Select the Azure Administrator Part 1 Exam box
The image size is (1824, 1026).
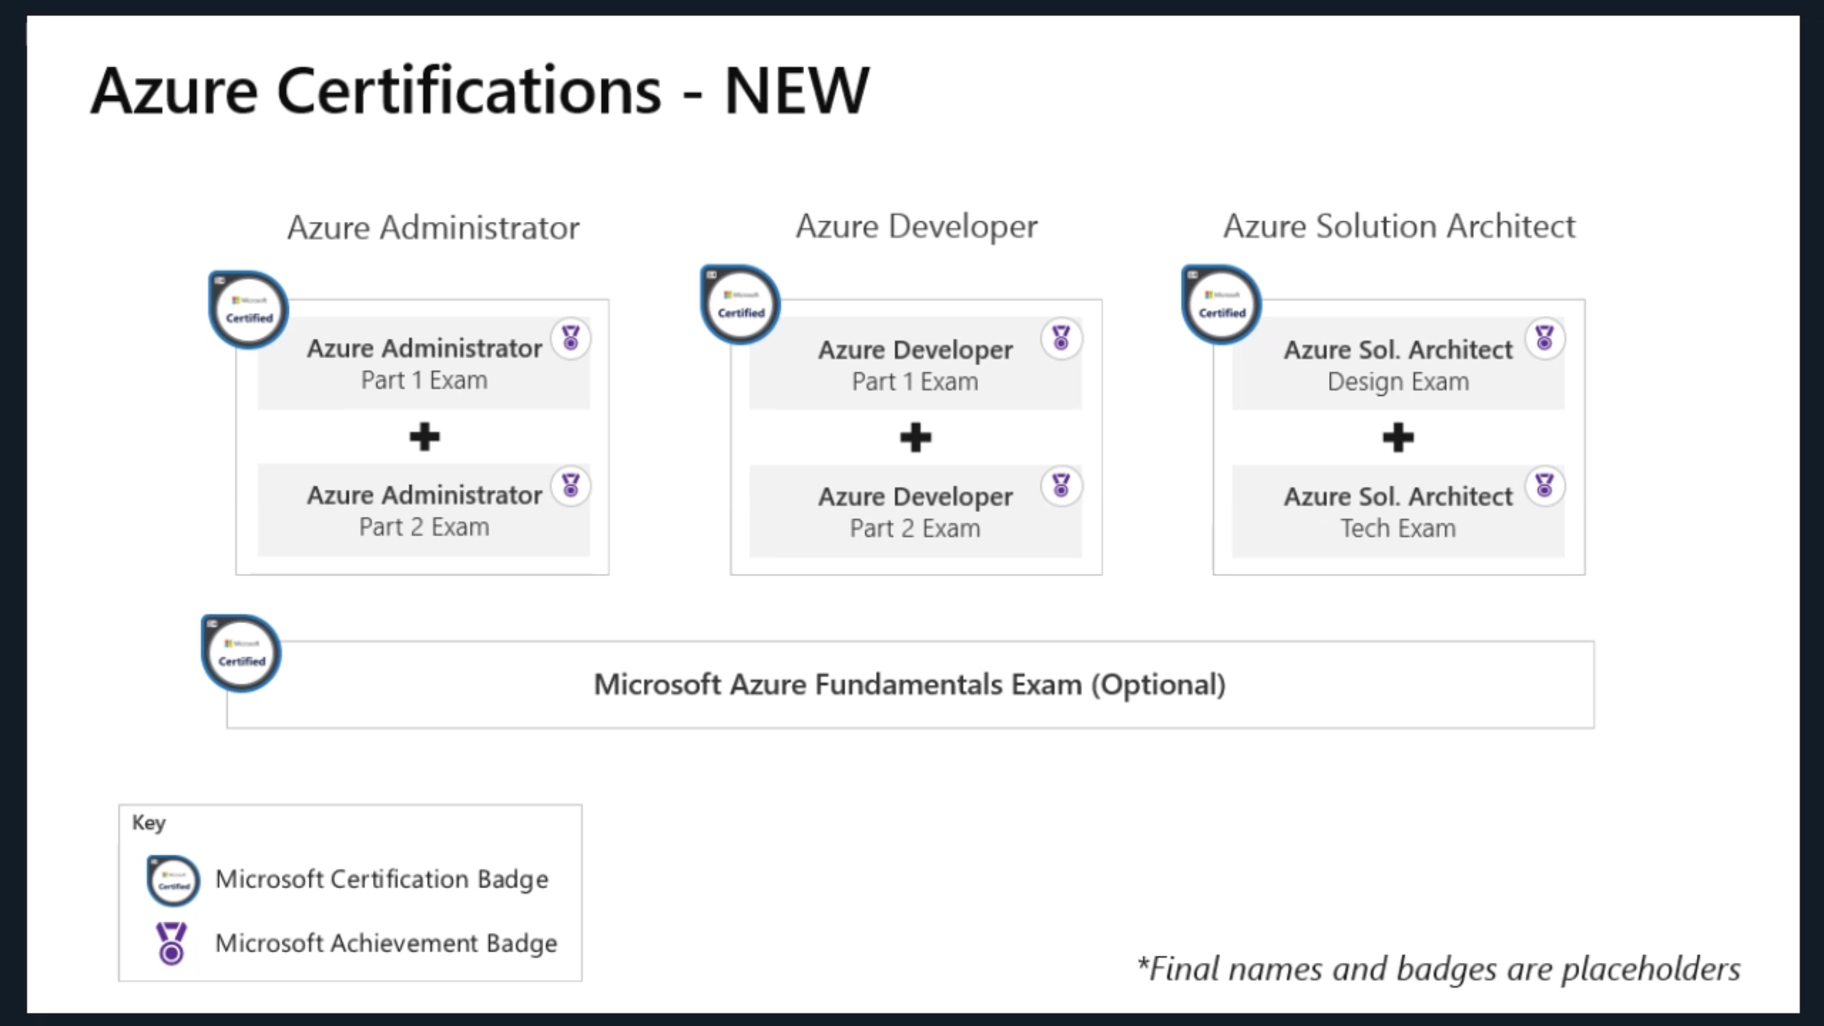(x=423, y=363)
